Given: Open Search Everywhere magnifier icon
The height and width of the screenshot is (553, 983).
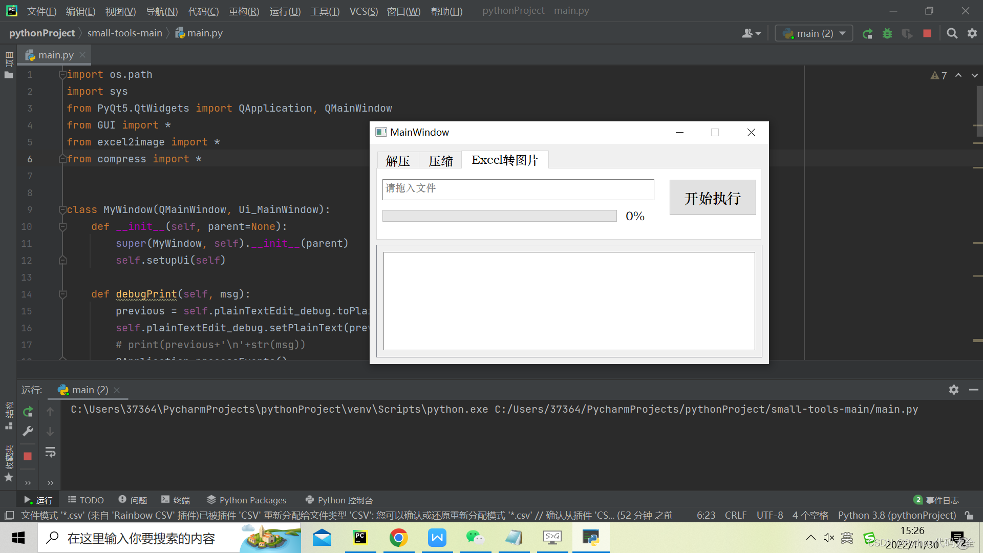Looking at the screenshot, I should 952,33.
